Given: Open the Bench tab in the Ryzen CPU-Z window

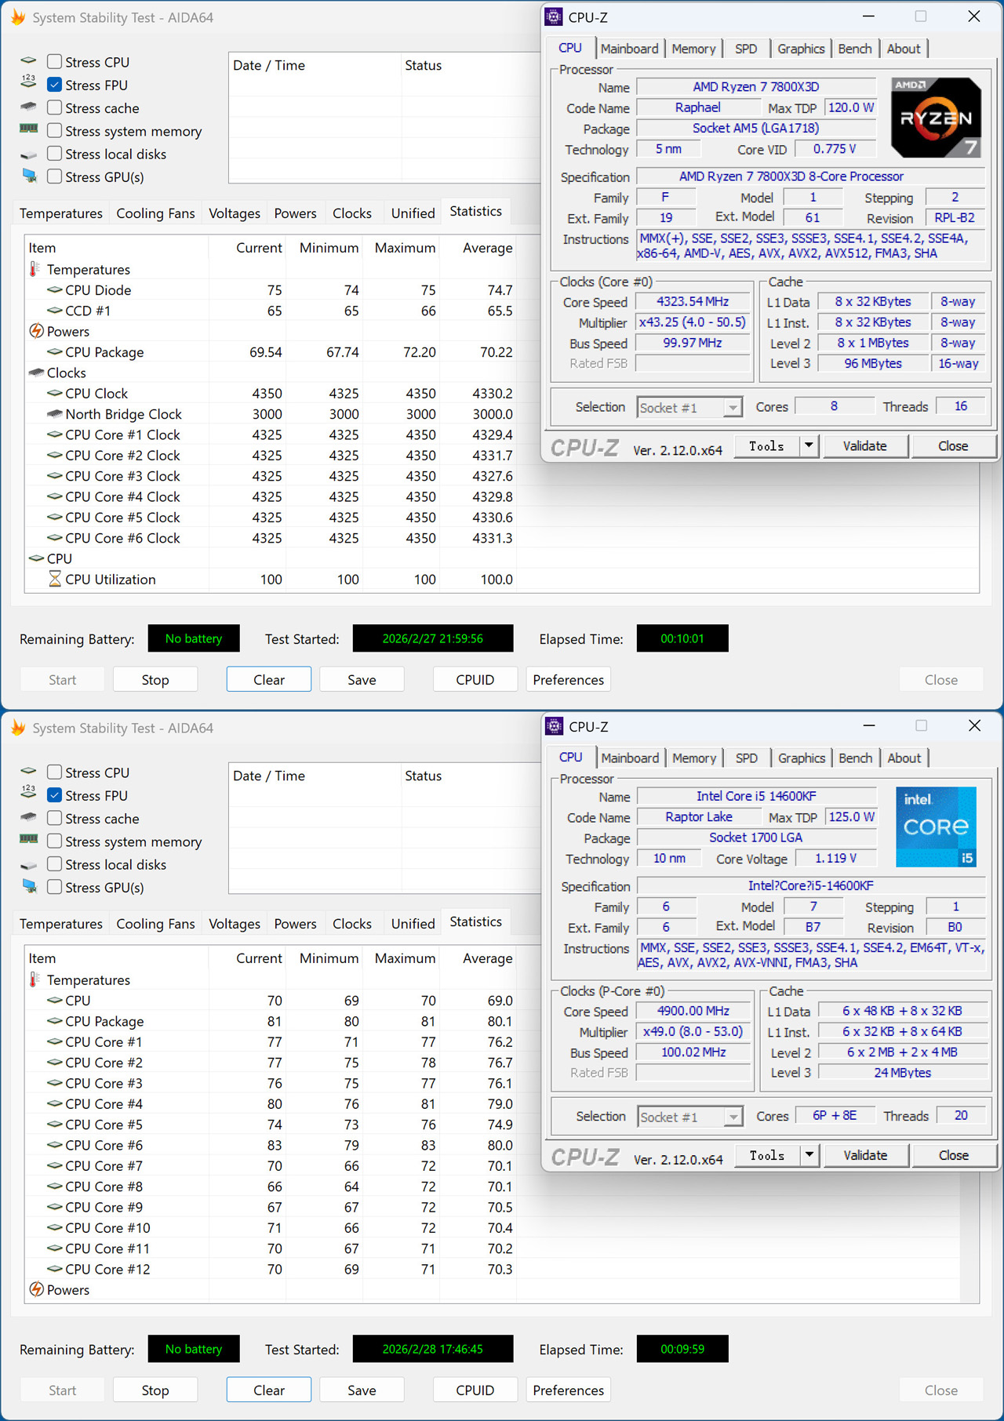Looking at the screenshot, I should coord(855,49).
